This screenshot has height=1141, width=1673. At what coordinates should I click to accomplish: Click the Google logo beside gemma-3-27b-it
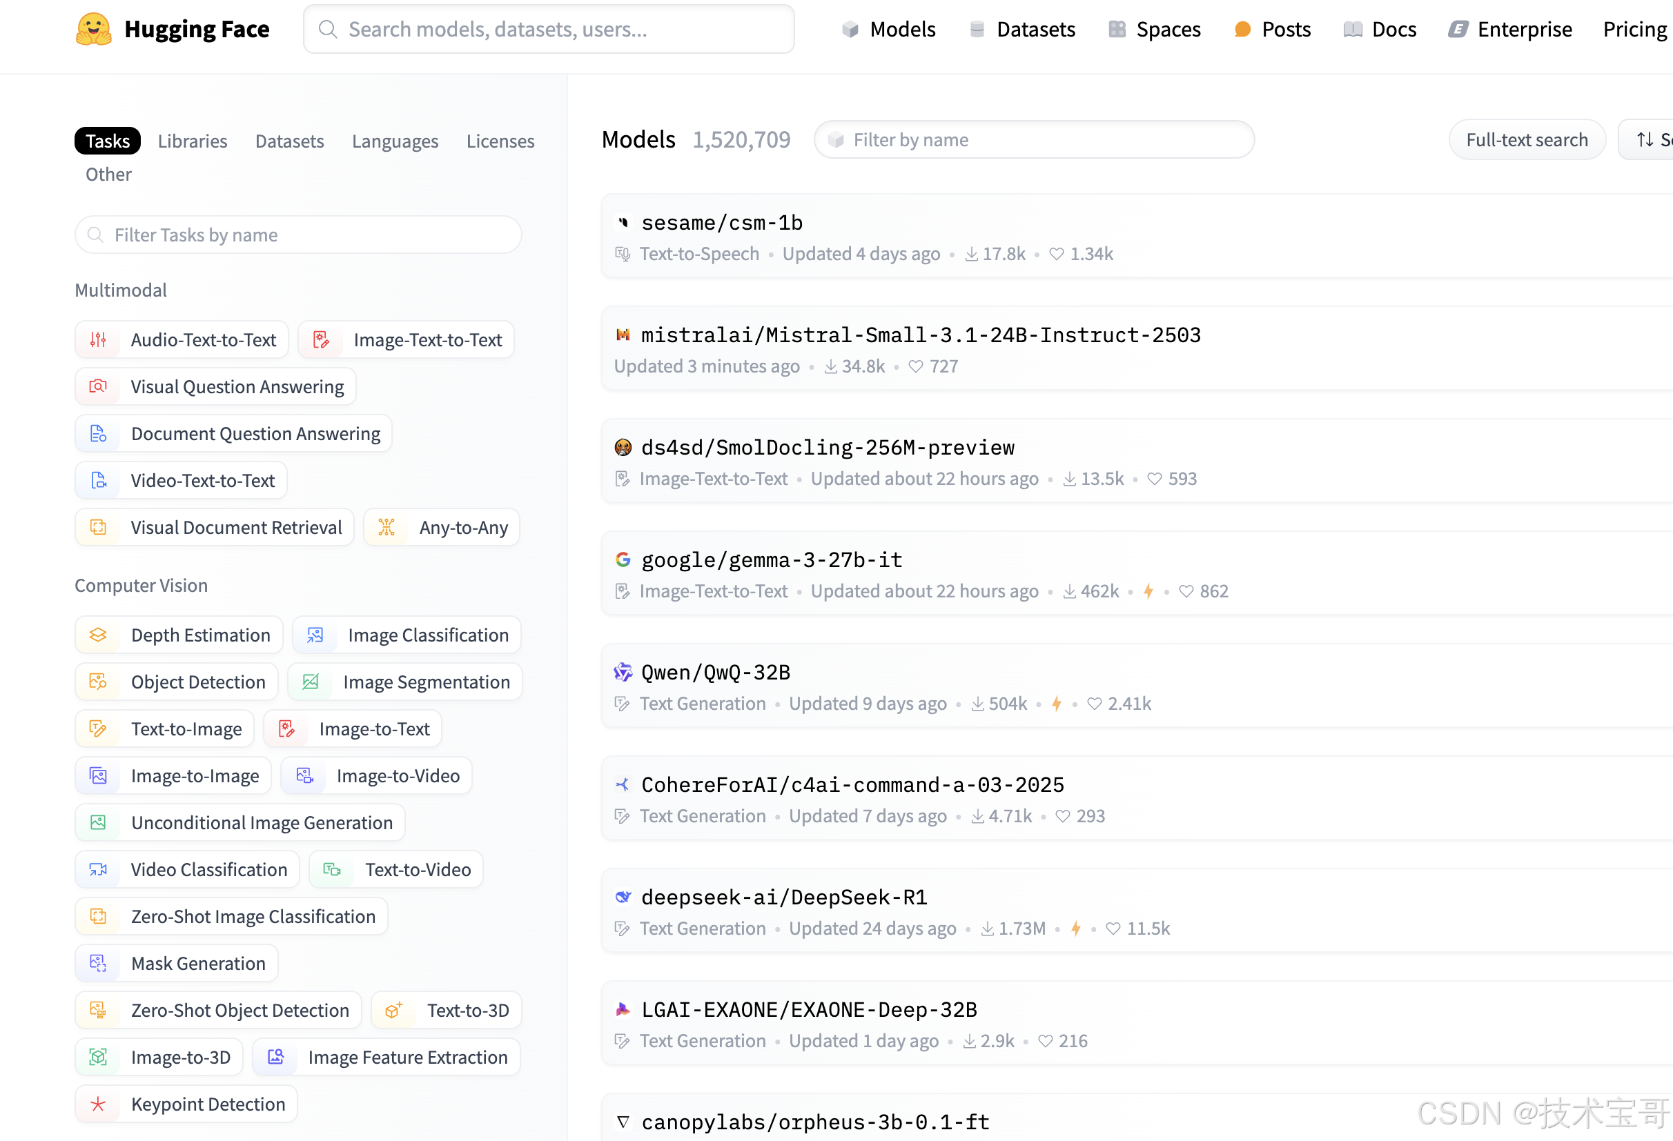pyautogui.click(x=623, y=559)
